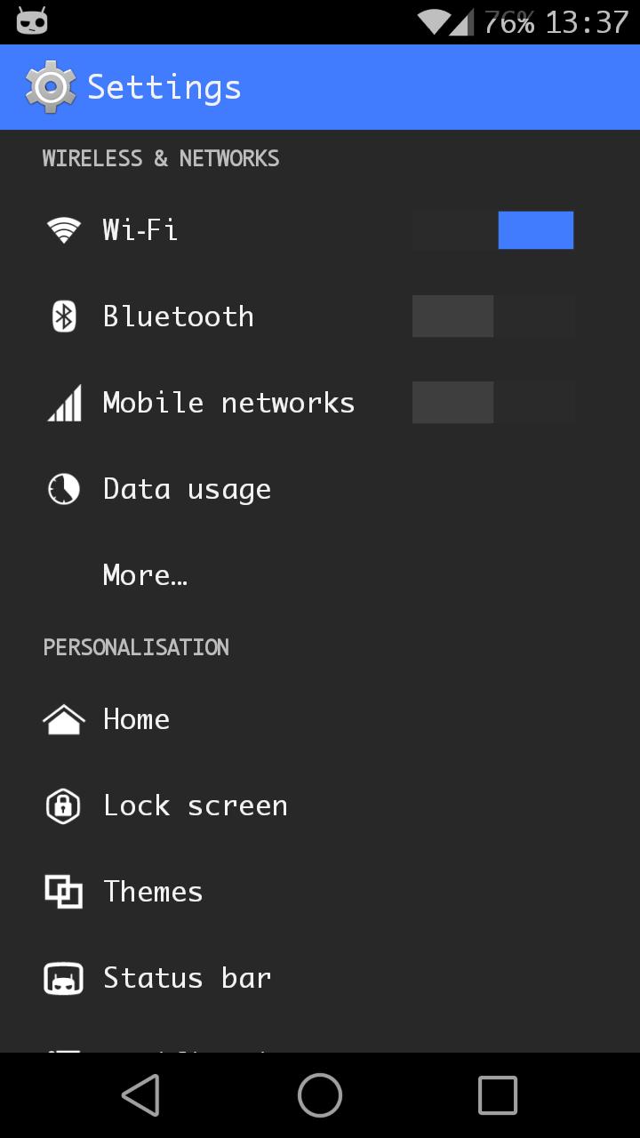Viewport: 640px width, 1138px height.
Task: Select the Data usage entry
Action: click(187, 488)
